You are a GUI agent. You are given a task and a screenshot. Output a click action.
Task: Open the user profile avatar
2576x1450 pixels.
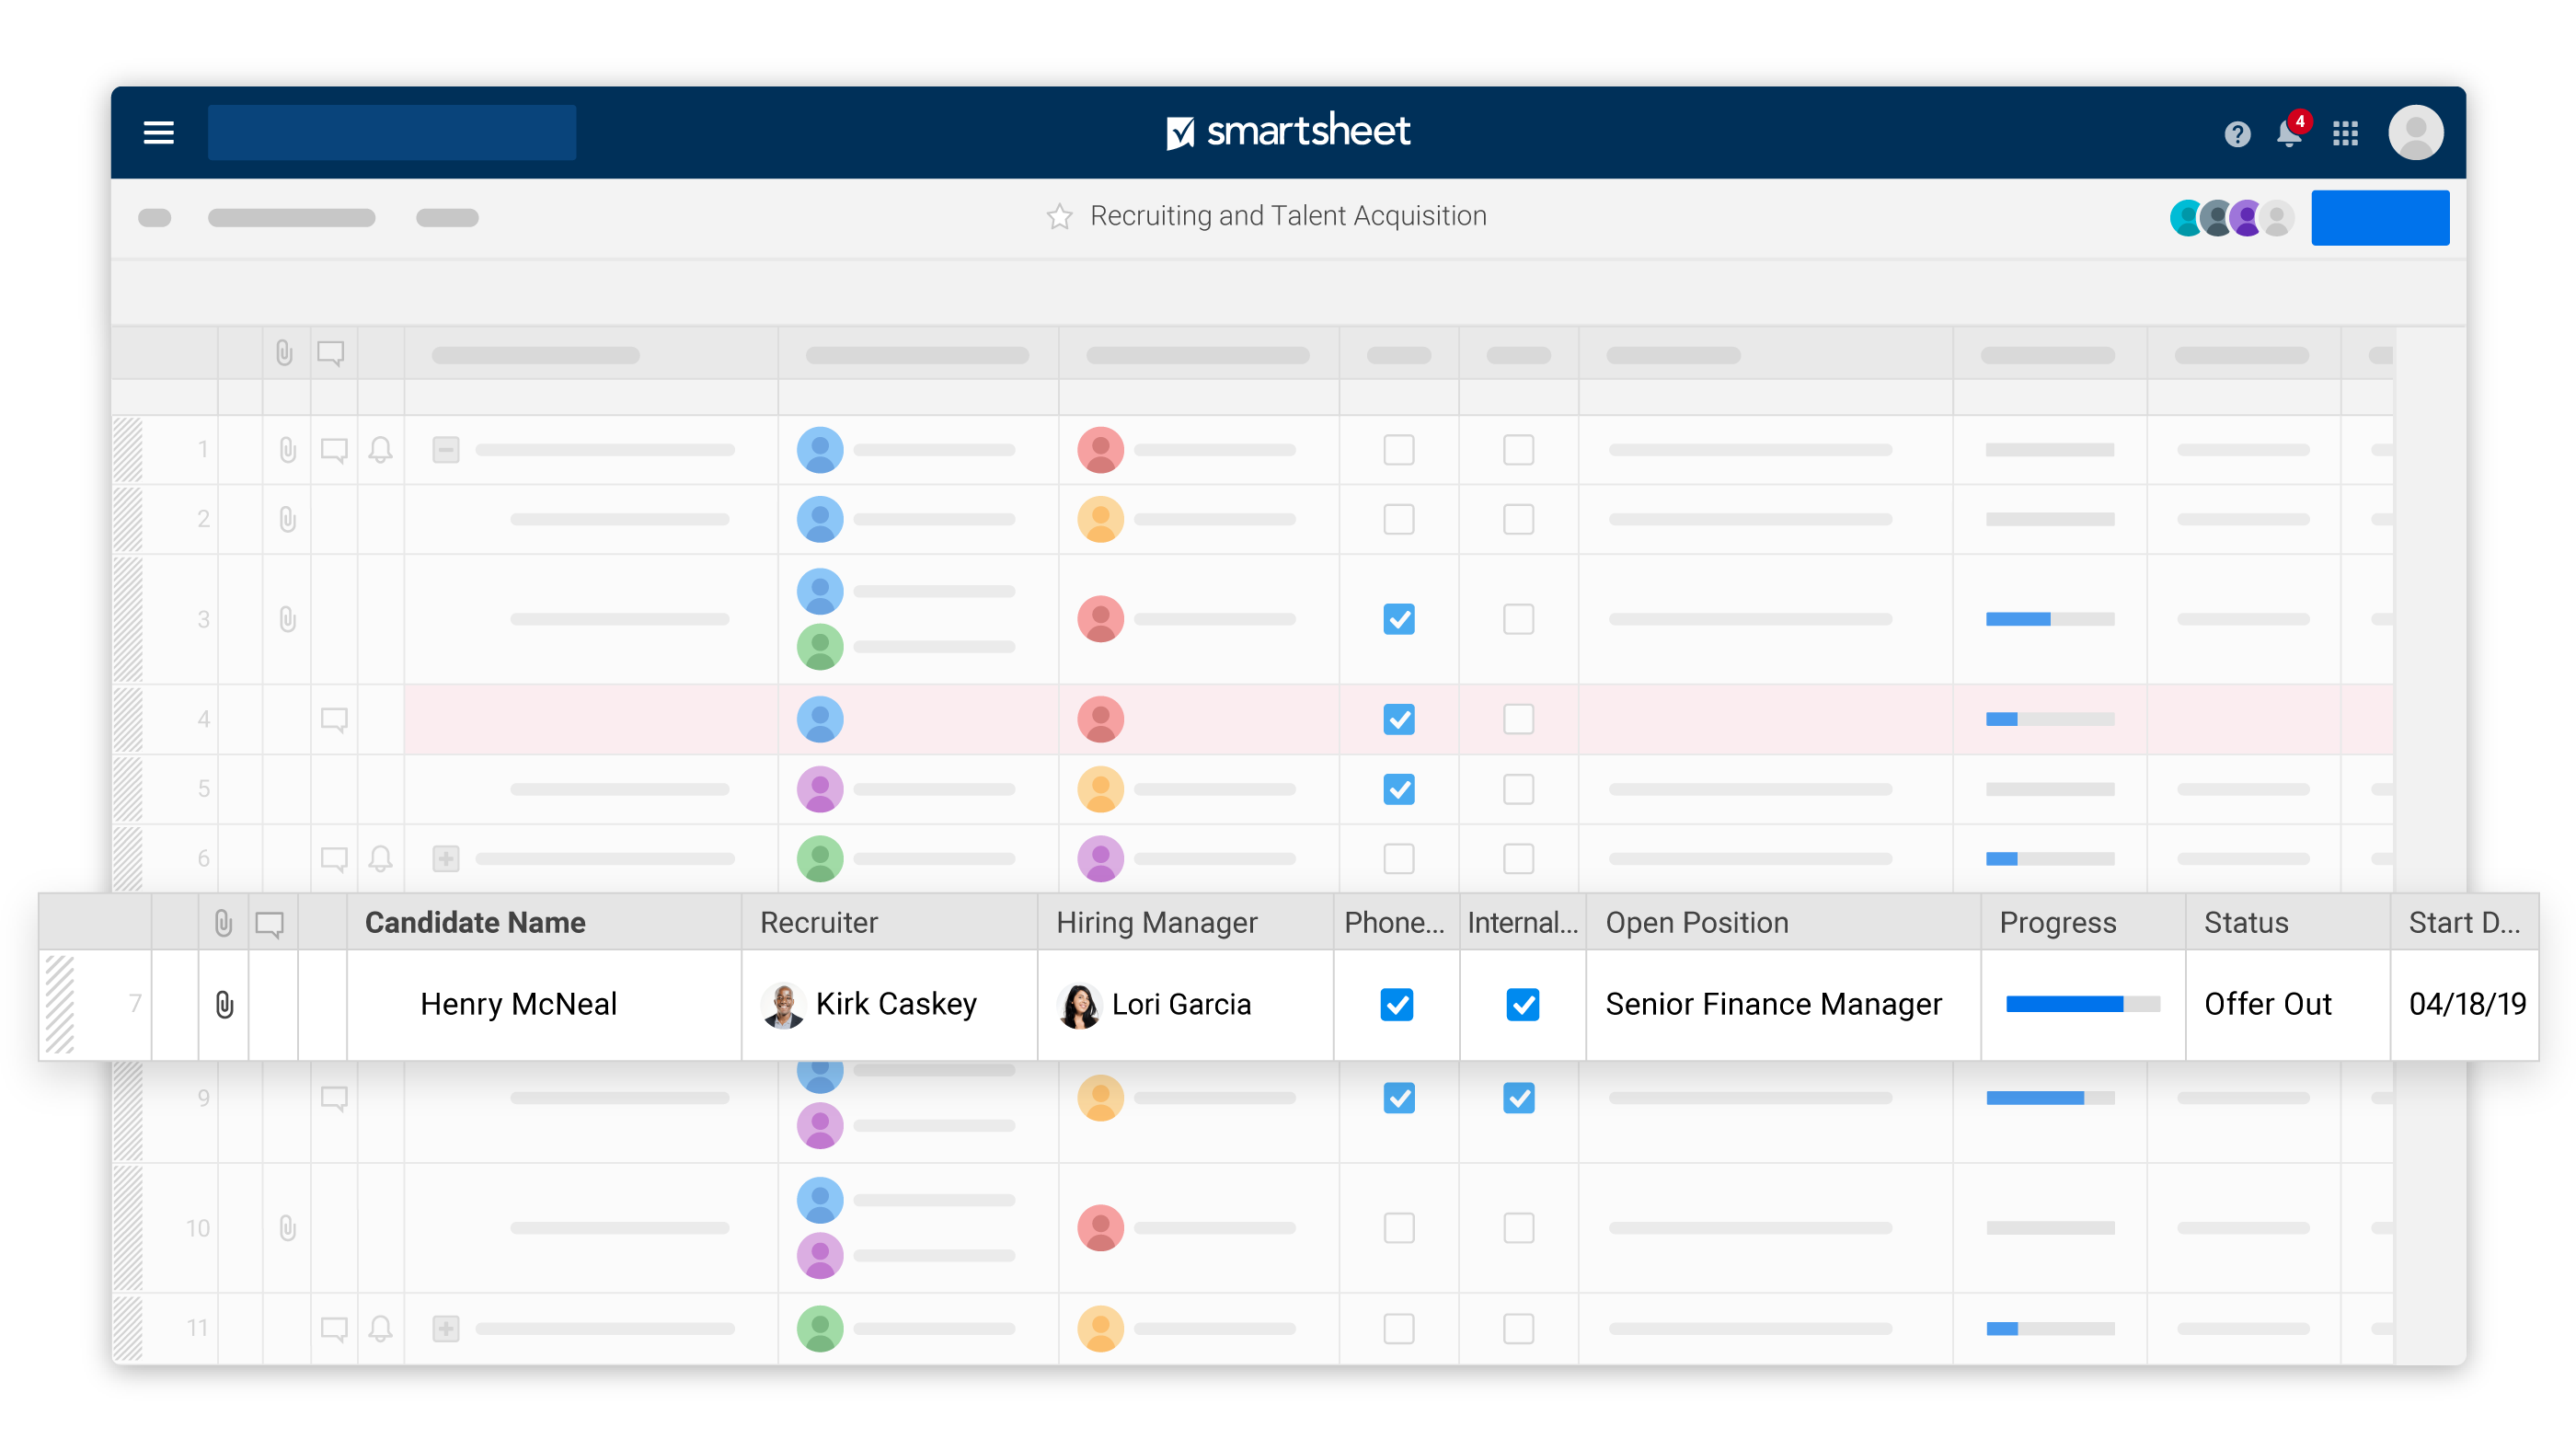point(2415,132)
